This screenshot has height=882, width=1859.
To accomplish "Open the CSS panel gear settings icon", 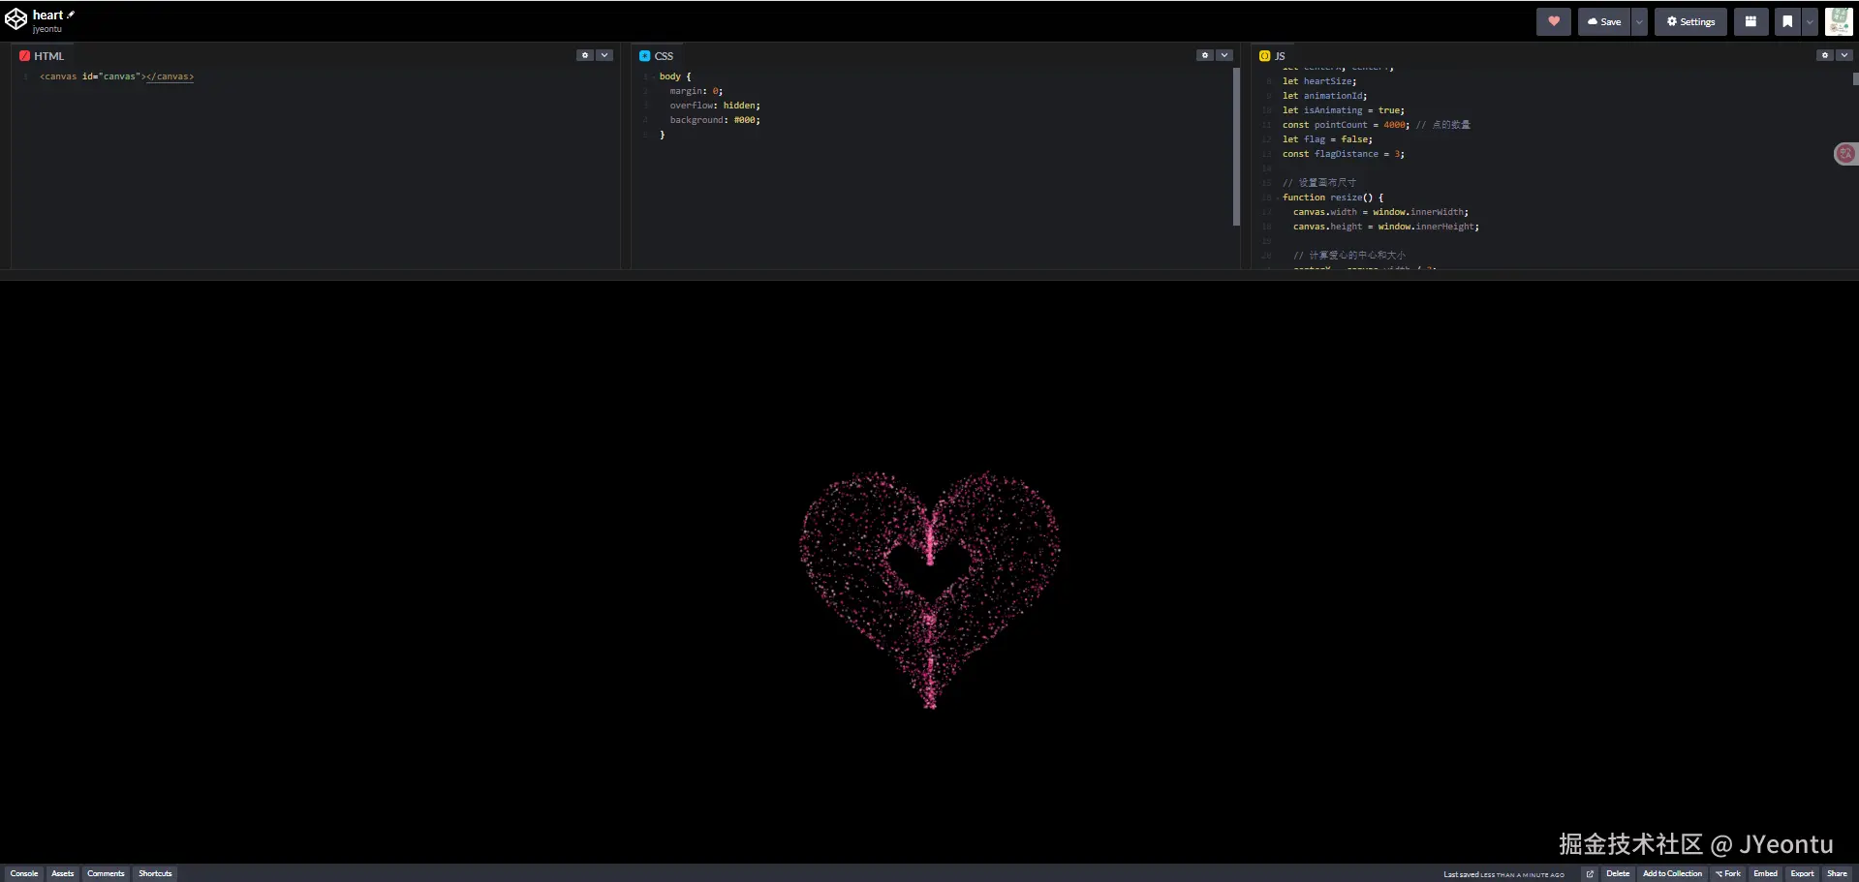I will click(x=1205, y=55).
